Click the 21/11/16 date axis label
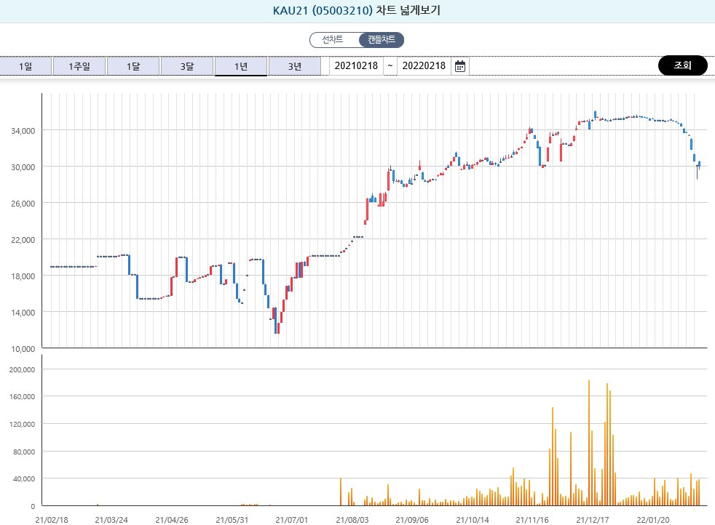 (x=532, y=520)
